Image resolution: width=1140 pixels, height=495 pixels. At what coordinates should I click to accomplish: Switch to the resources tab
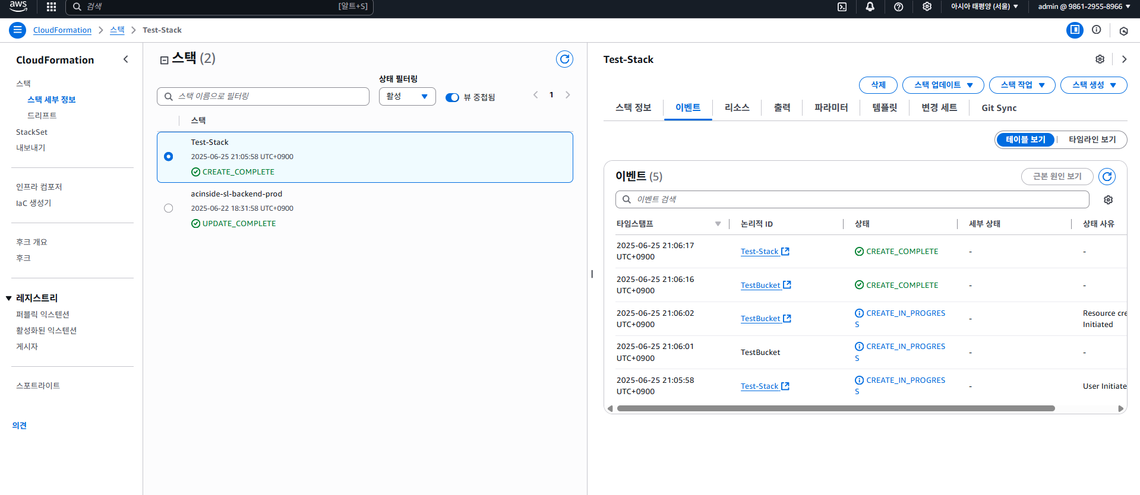pyautogui.click(x=737, y=107)
